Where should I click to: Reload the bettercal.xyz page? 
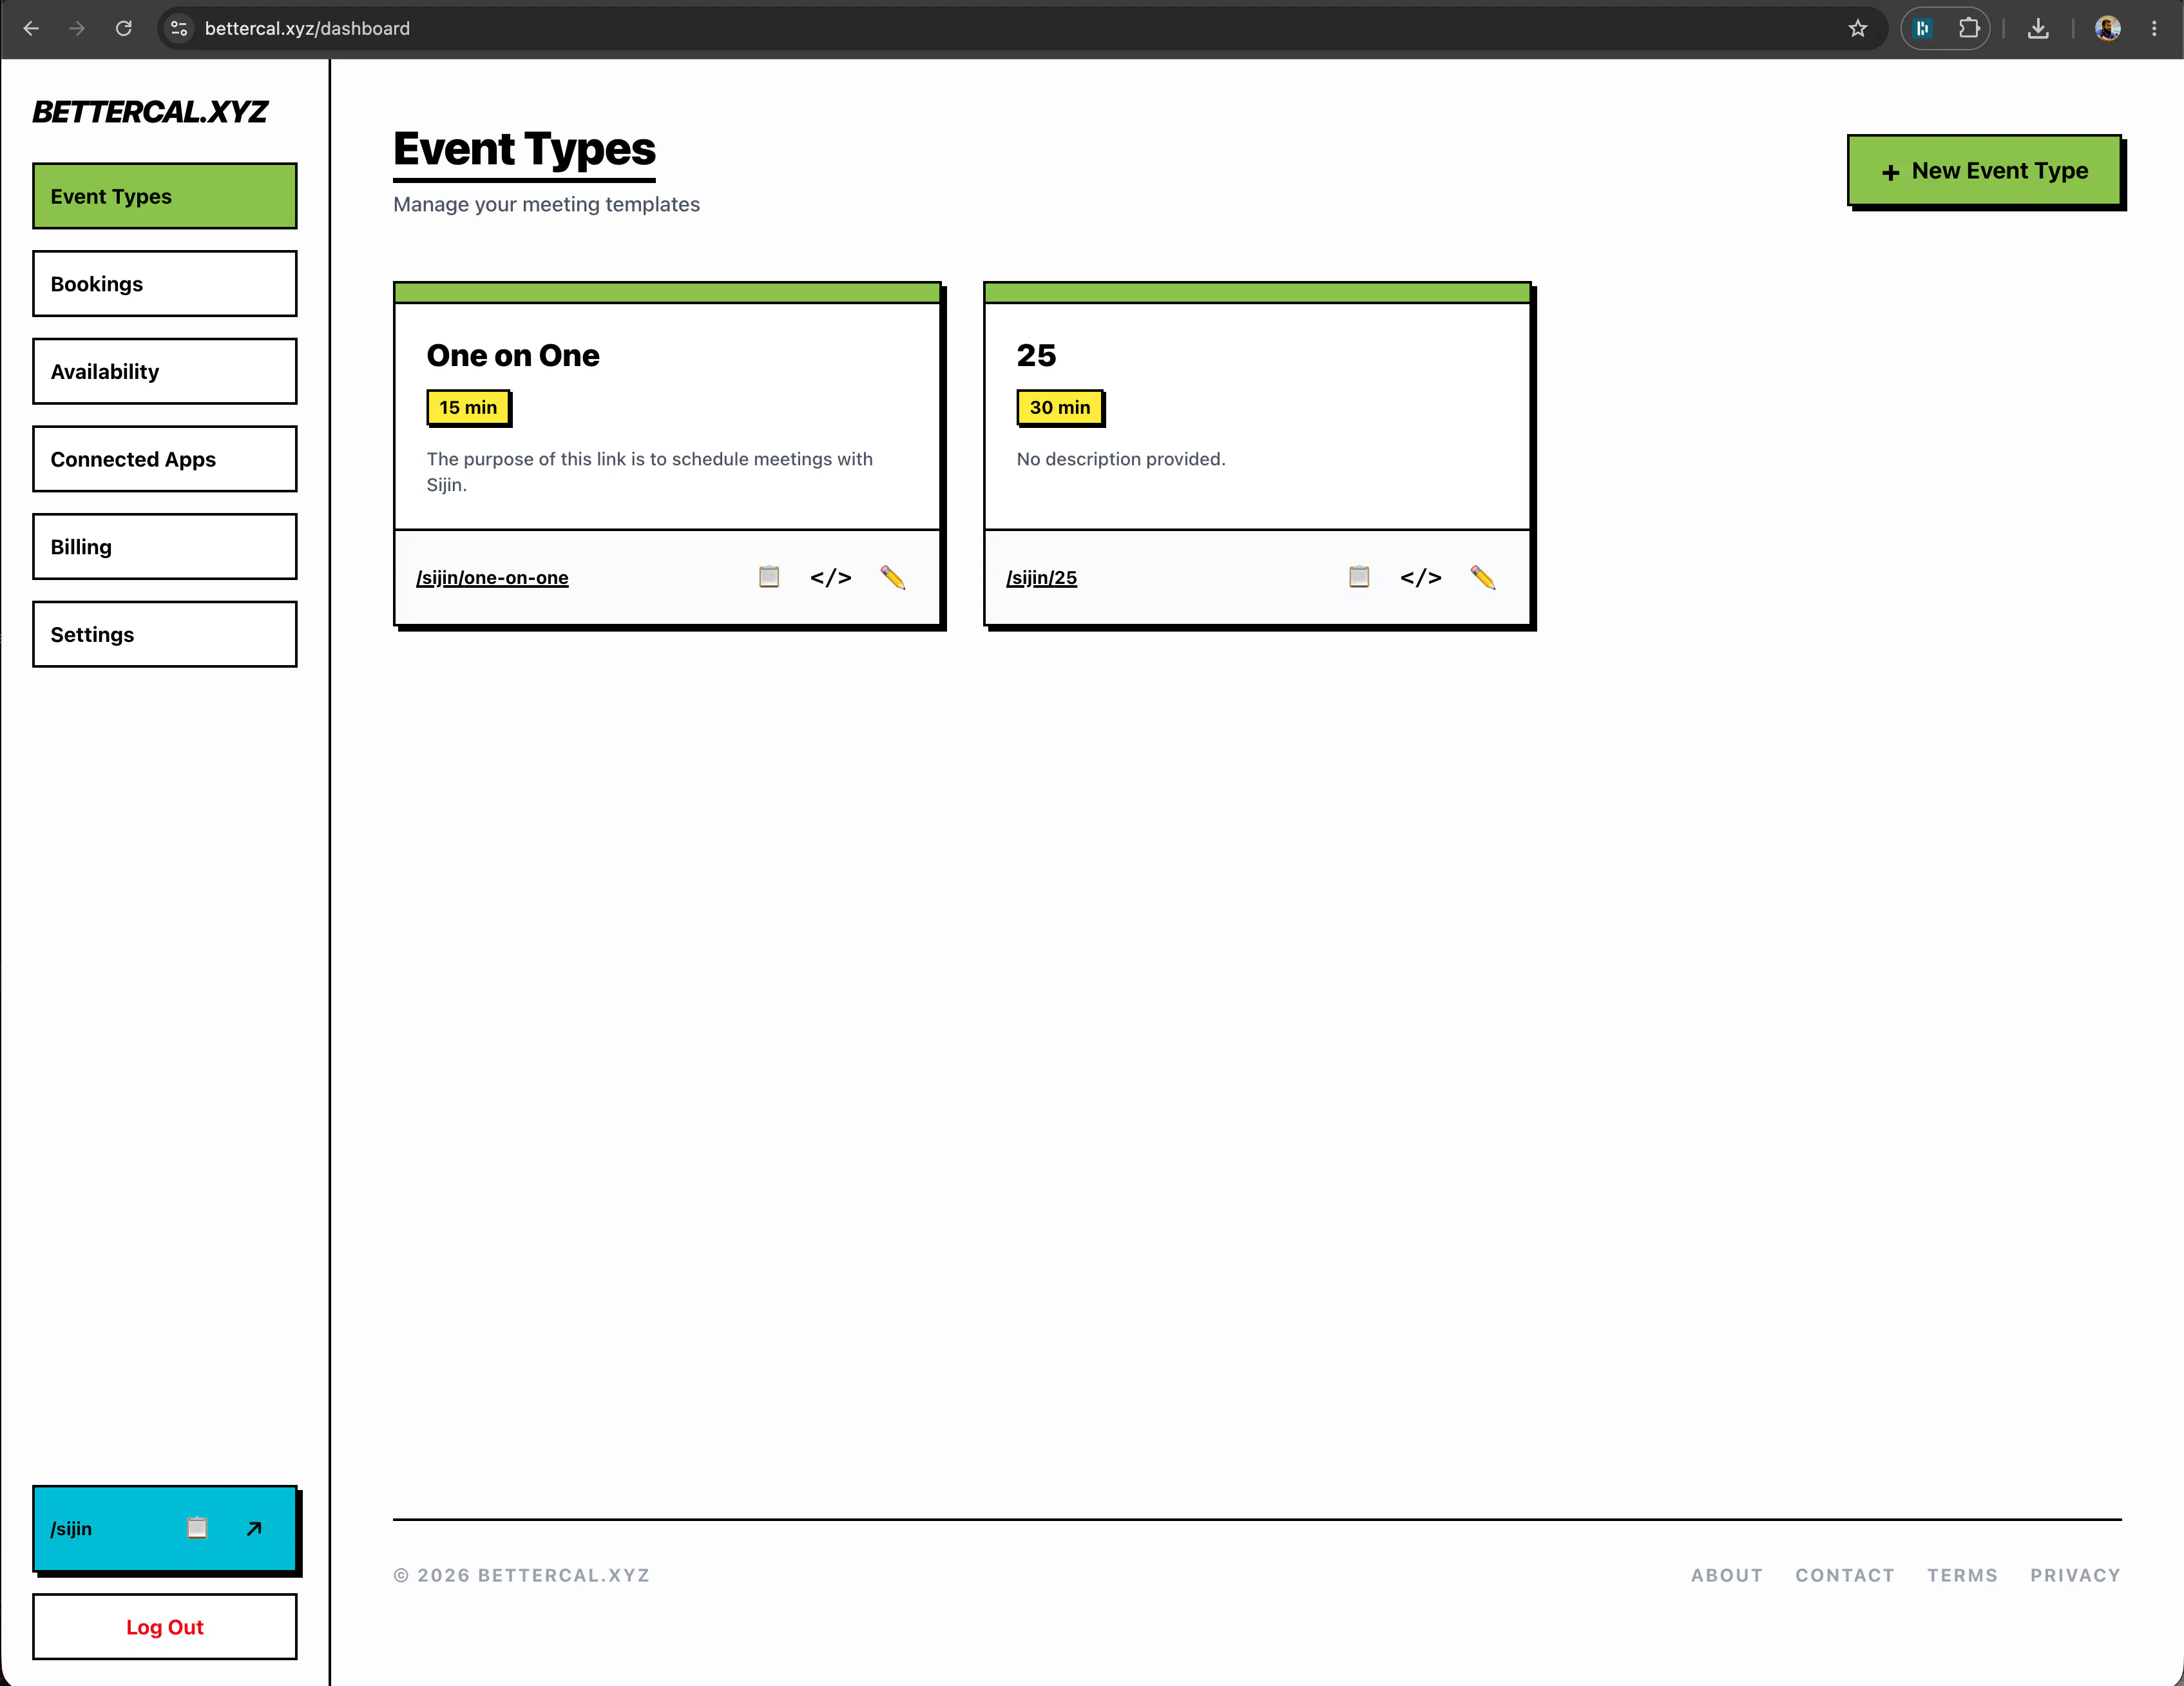tap(123, 28)
